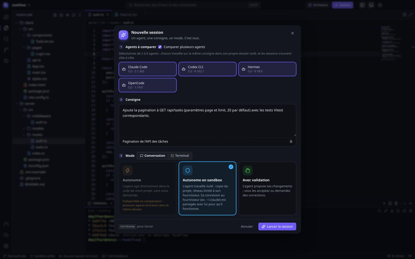Open Login.tsx in the explorer tree

42,54
